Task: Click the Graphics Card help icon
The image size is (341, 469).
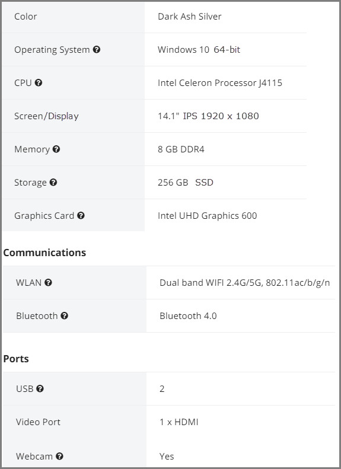Action: pos(81,215)
